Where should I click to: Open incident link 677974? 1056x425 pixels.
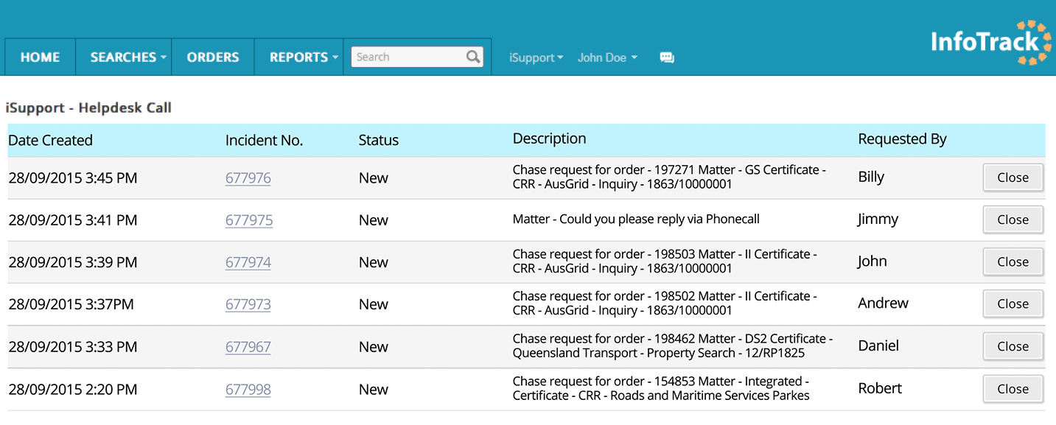click(248, 262)
